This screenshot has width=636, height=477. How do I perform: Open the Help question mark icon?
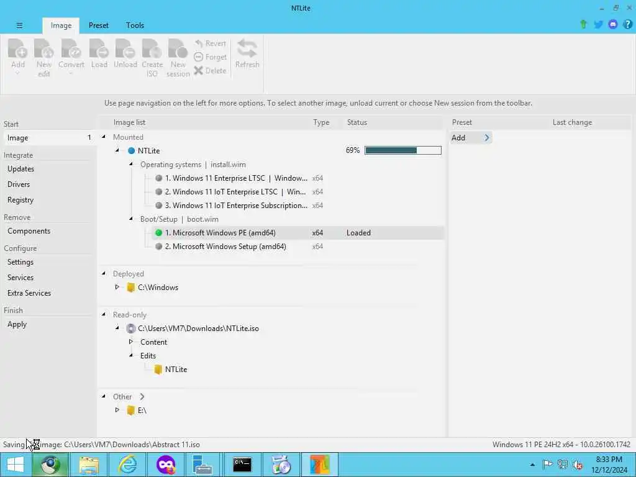click(x=627, y=24)
